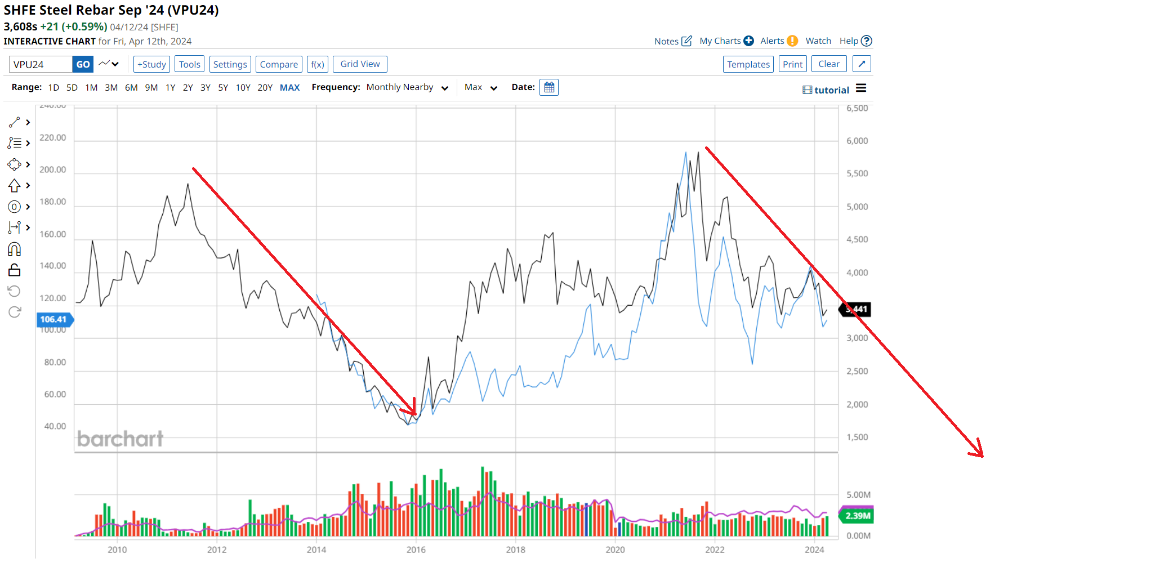Open the Max dropdown
The width and height of the screenshot is (1173, 567).
pos(481,87)
